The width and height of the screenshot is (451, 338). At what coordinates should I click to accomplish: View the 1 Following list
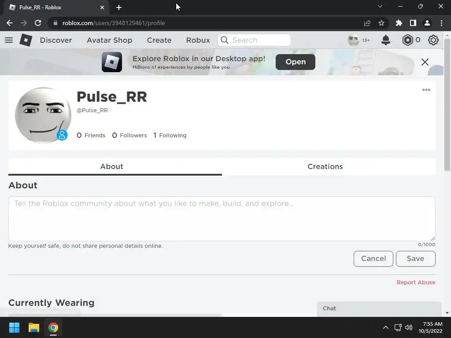[170, 135]
